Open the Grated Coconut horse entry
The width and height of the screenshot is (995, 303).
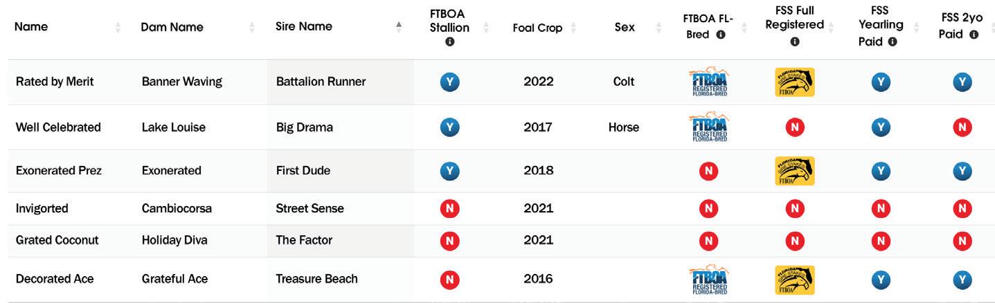click(57, 240)
